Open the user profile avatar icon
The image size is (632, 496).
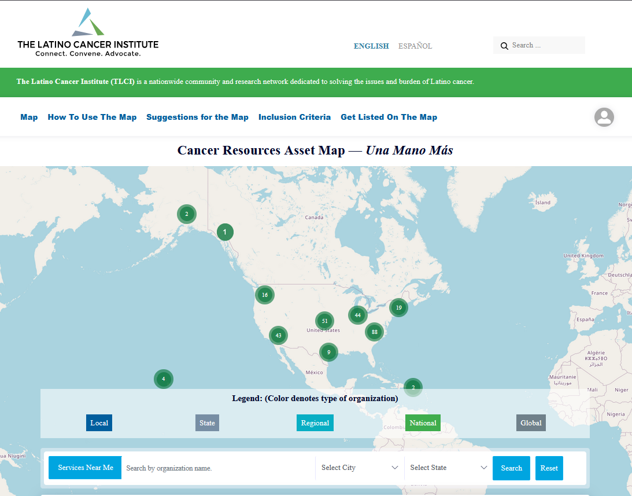(604, 117)
